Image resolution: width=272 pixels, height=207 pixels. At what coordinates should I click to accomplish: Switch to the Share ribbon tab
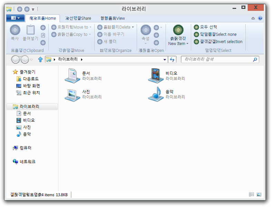tap(78, 18)
